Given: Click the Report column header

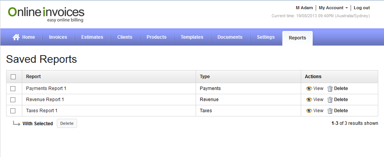Looking at the screenshot, I should coord(33,77).
